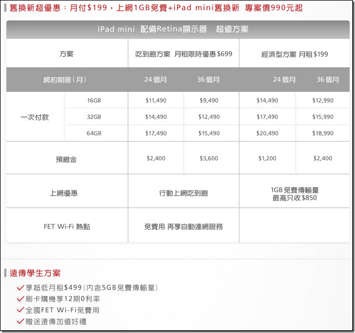Select the $20,490 price cell
Image resolution: width=355 pixels, height=333 pixels.
[267, 133]
